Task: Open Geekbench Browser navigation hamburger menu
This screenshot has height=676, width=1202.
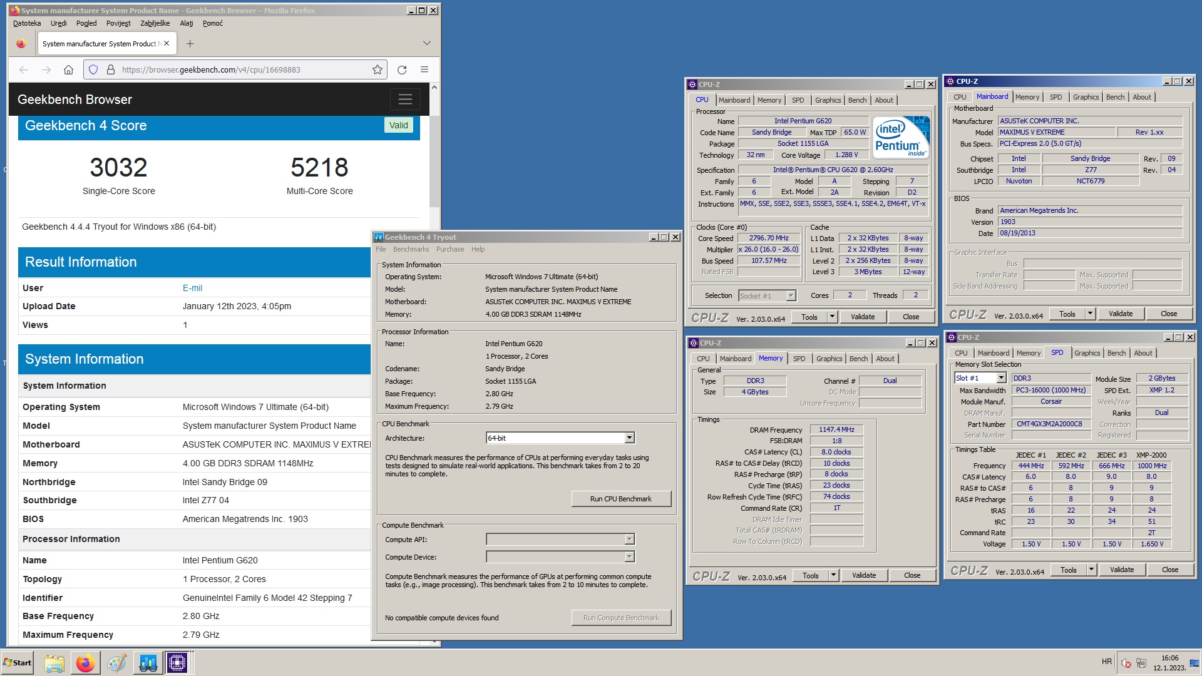Action: [405, 99]
